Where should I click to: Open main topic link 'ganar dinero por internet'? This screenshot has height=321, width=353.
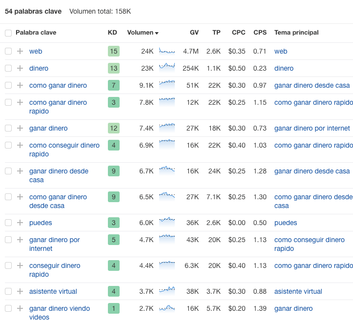pos(312,128)
